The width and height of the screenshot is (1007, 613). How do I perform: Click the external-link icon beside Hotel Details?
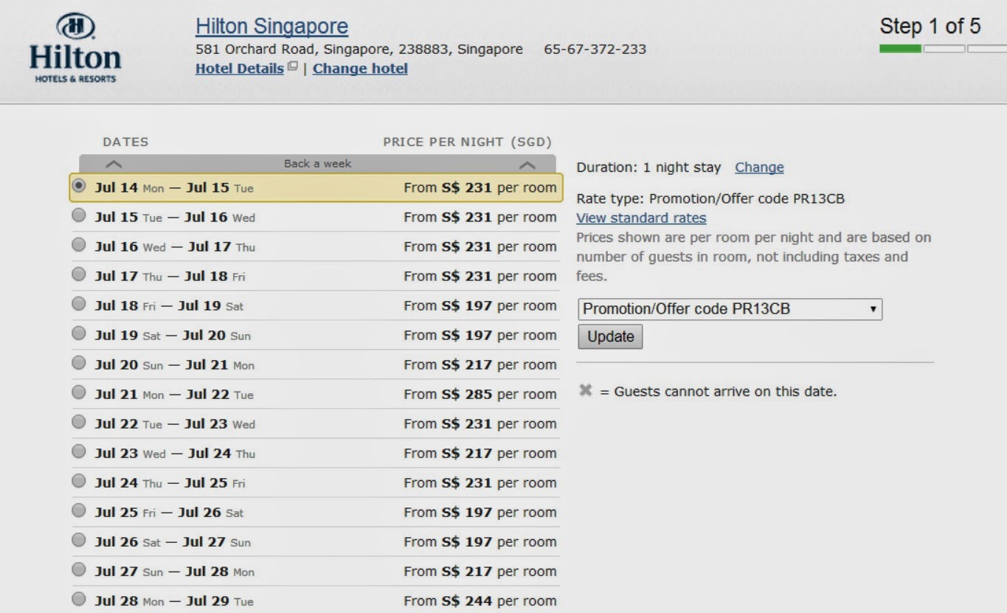(x=292, y=67)
